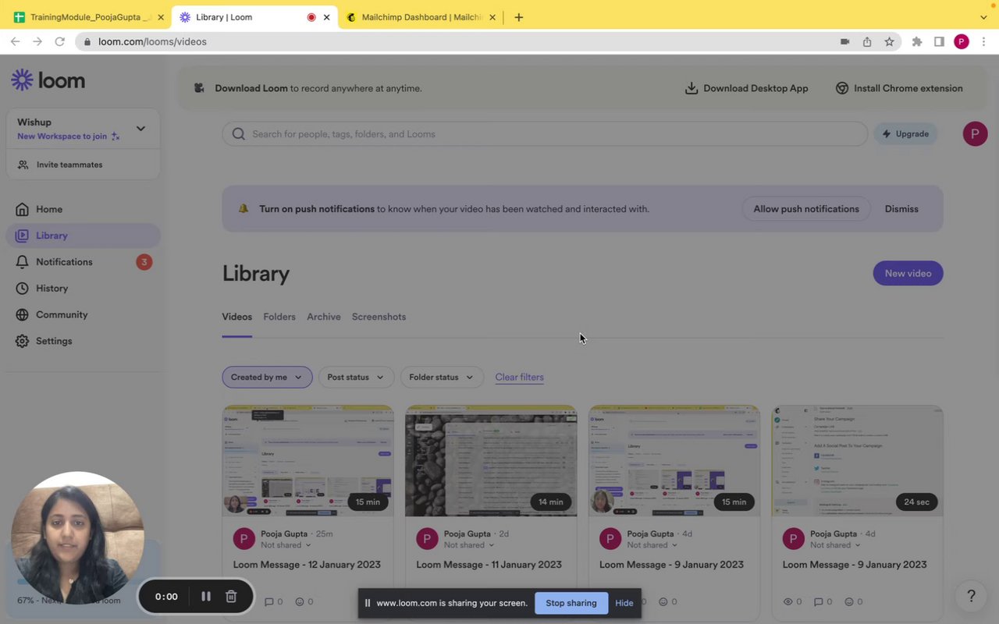Viewport: 999px width, 624px height.
Task: Open the Post status filter
Action: pyautogui.click(x=355, y=377)
